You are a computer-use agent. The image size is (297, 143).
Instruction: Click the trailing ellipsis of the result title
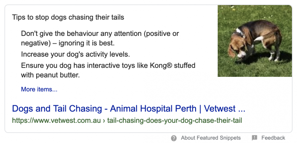242,109
